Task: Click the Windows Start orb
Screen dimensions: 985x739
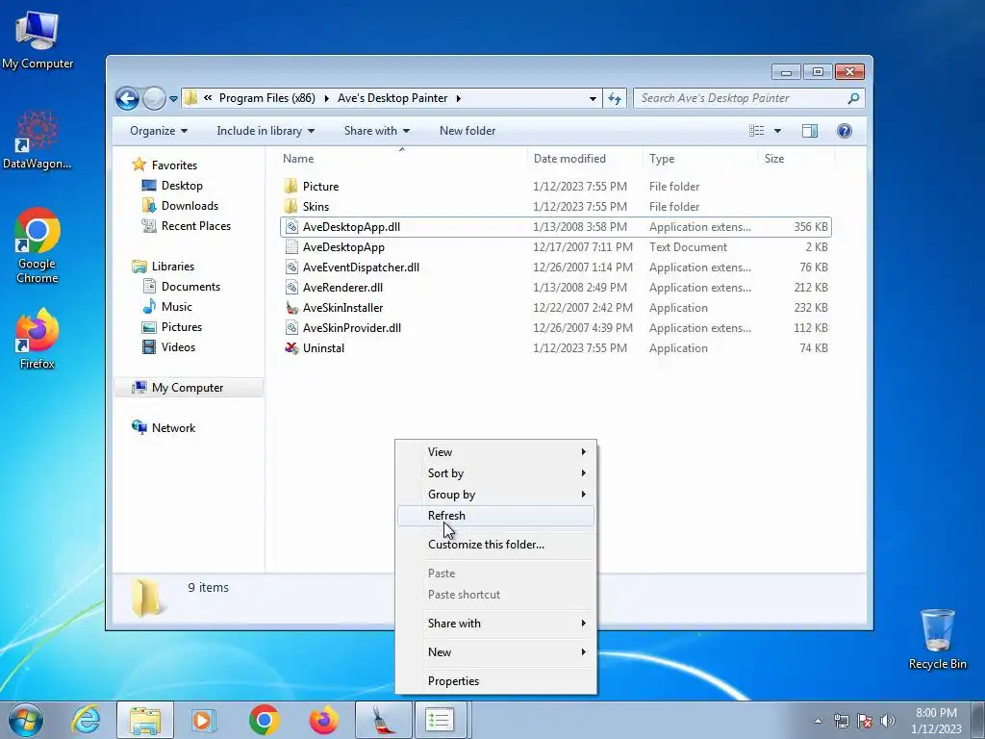Action: (26, 720)
